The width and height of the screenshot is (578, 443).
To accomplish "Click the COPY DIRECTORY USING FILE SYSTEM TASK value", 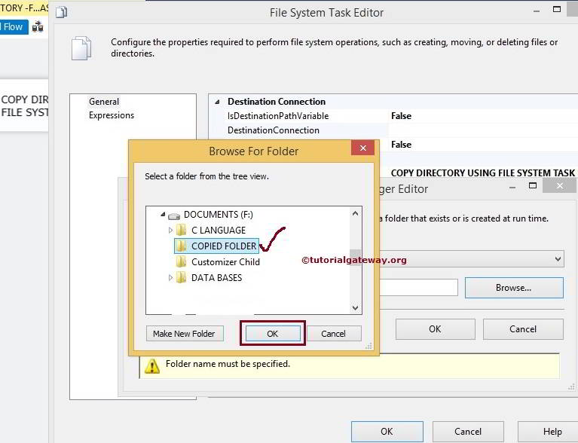I will (x=483, y=173).
